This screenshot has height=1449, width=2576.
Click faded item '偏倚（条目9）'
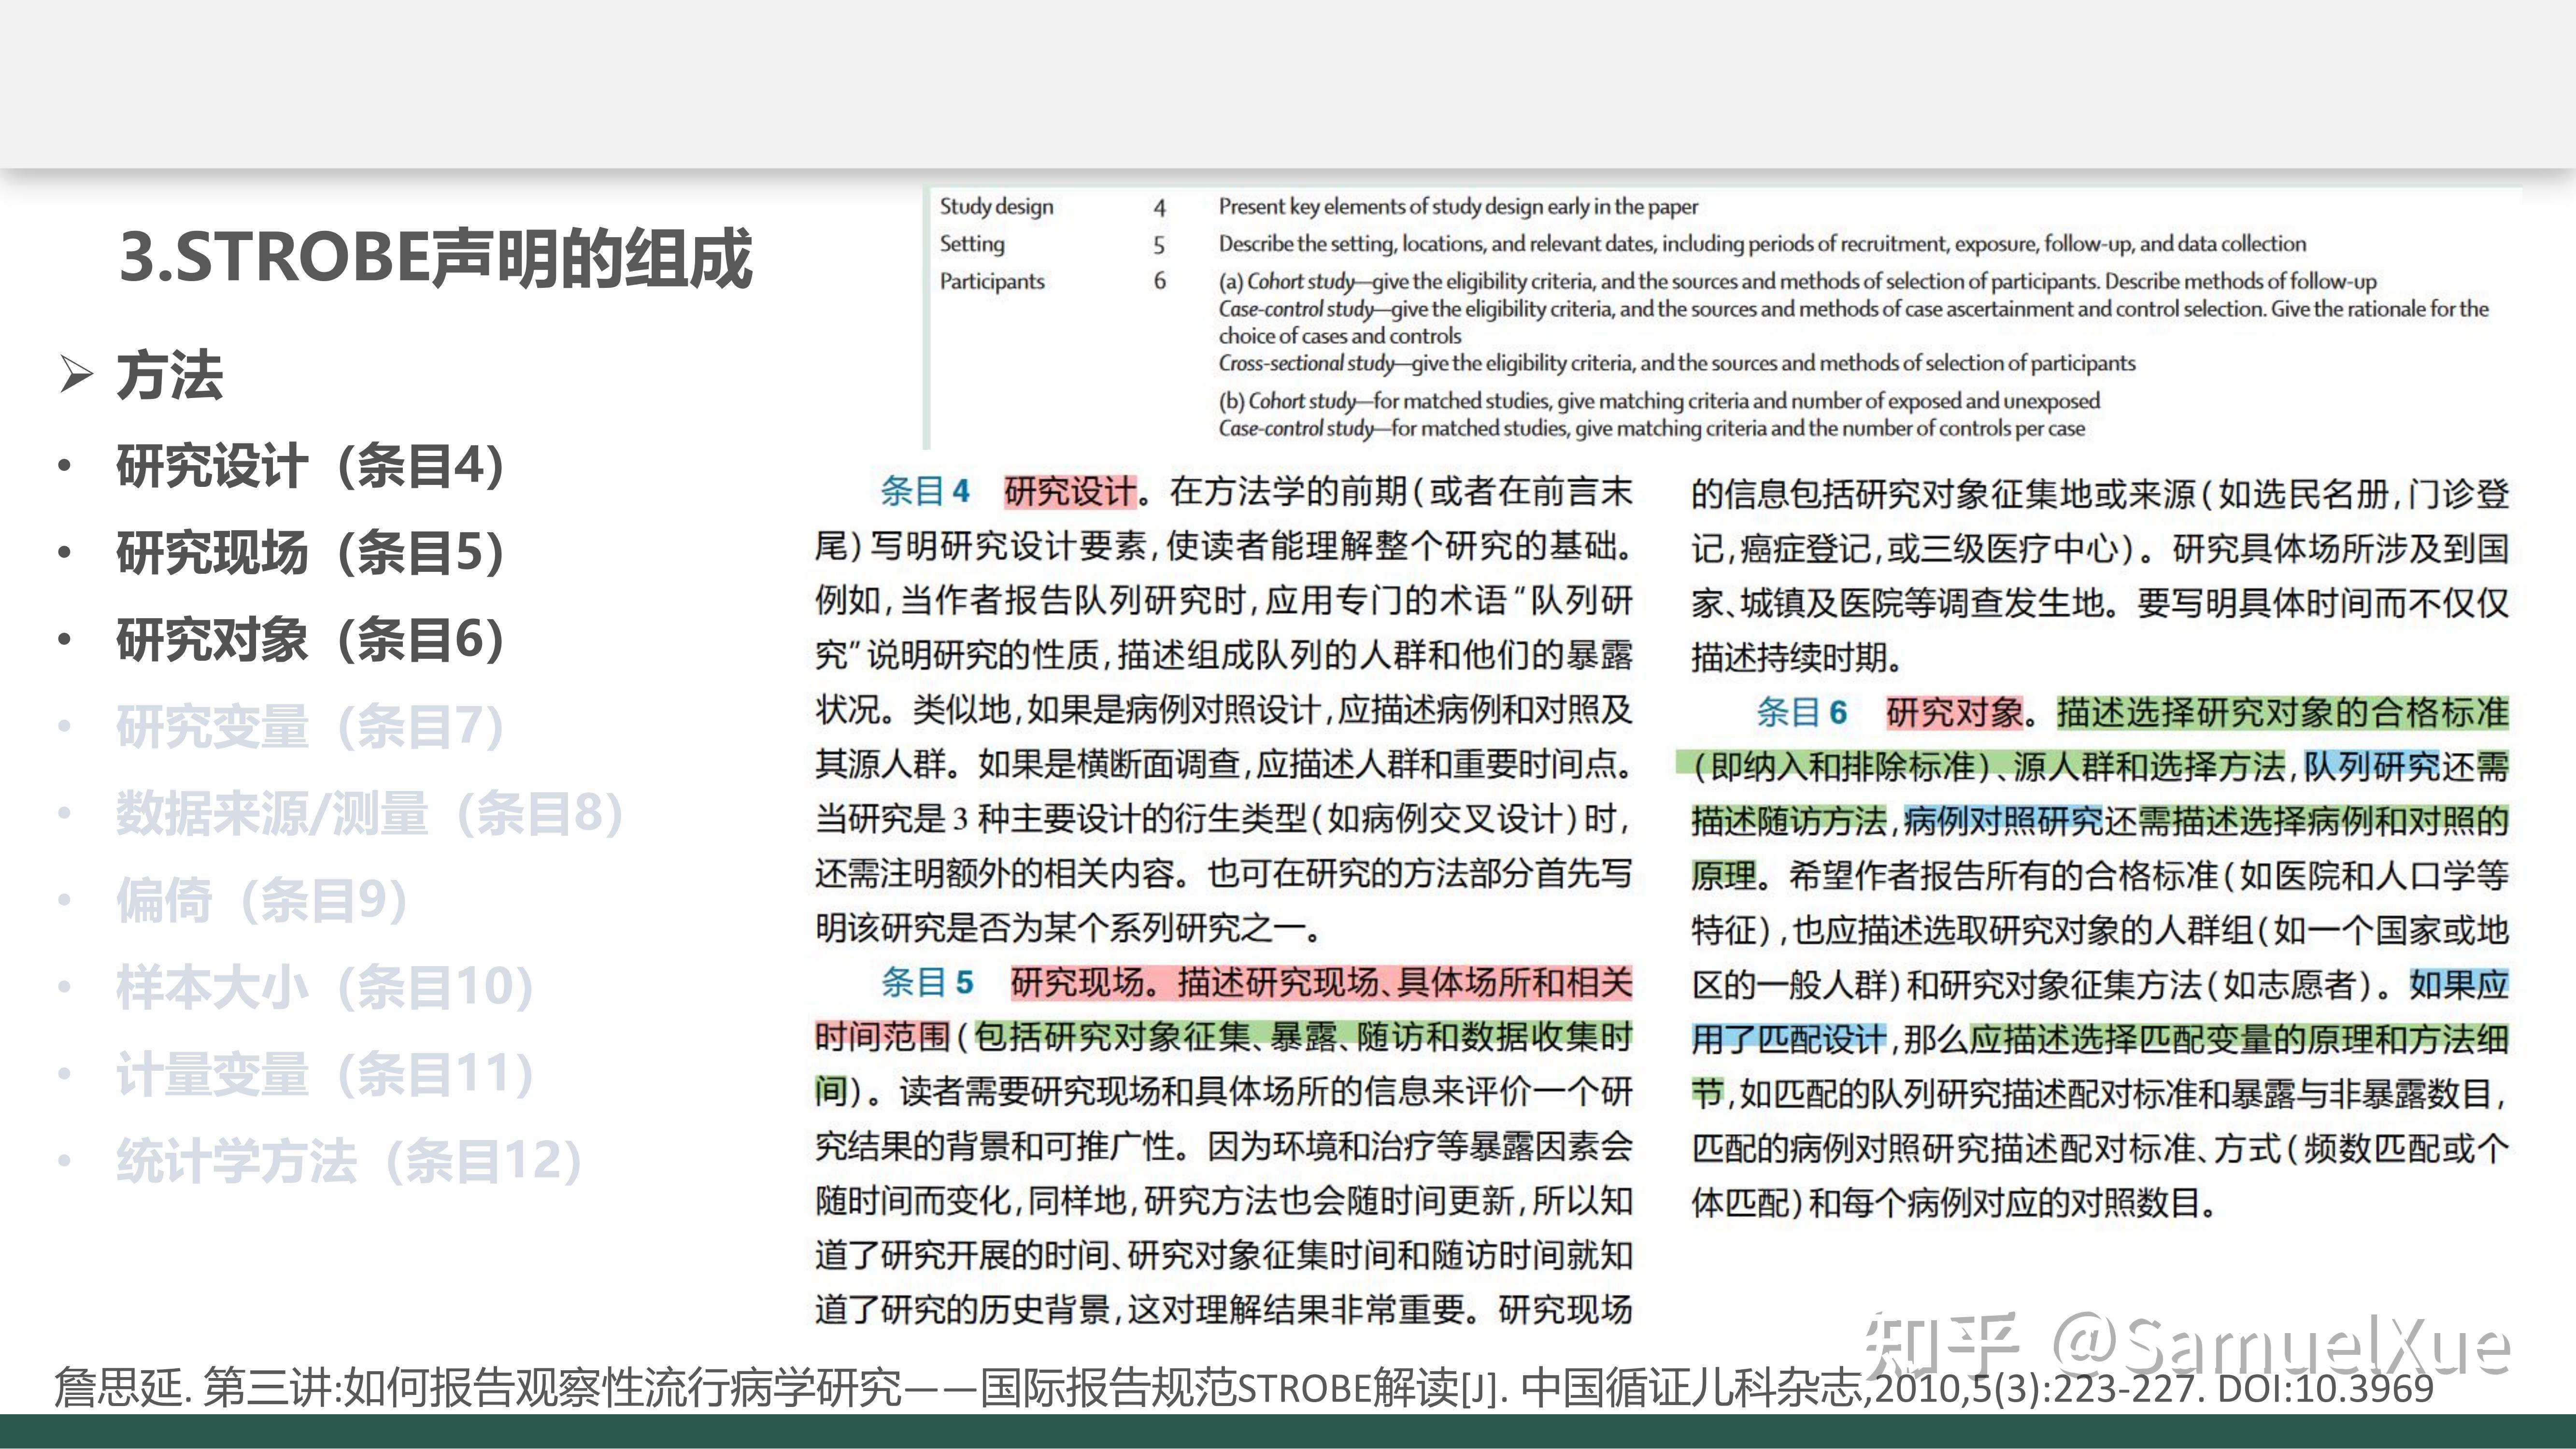pyautogui.click(x=262, y=900)
